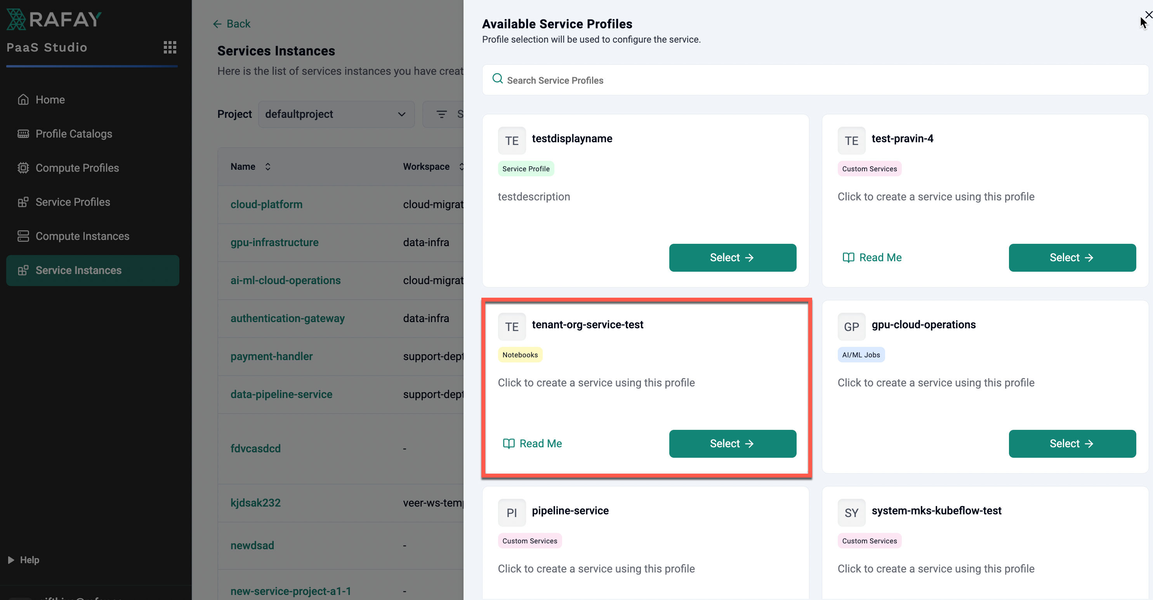Screen dimensions: 1153x600
Task: Select the tenant-org-service-test profile
Action: click(x=732, y=443)
